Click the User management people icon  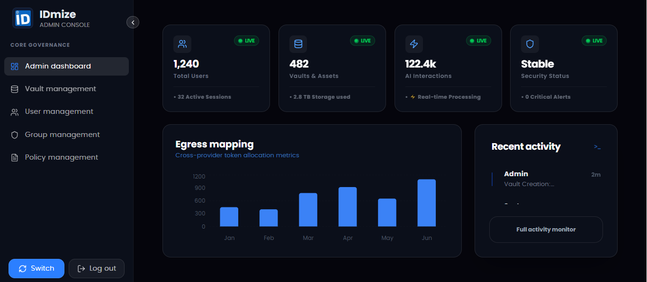pyautogui.click(x=15, y=112)
